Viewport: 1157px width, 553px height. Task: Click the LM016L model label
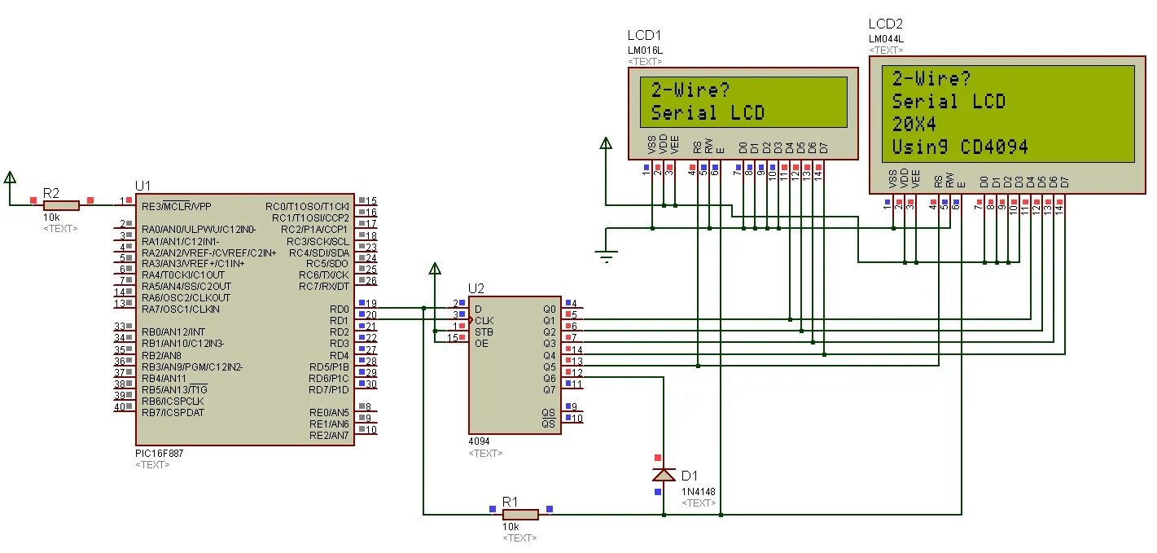pos(646,50)
